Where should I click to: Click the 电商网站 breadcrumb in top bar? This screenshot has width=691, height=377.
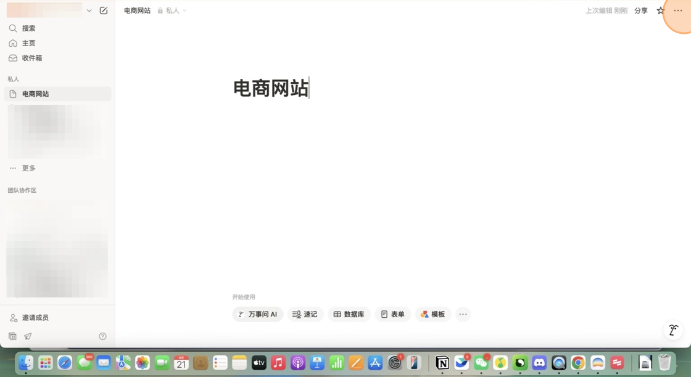click(137, 10)
